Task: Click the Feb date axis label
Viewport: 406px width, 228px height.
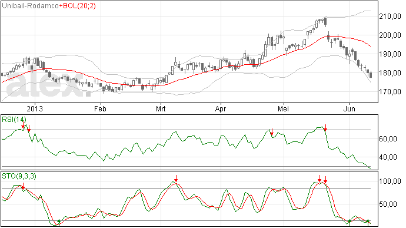Action: (x=100, y=108)
